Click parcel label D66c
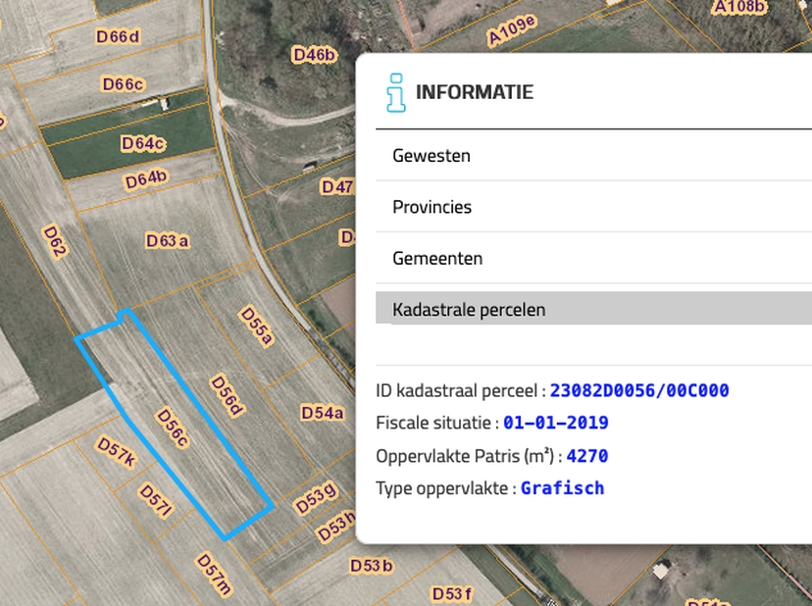The image size is (812, 606). click(123, 84)
